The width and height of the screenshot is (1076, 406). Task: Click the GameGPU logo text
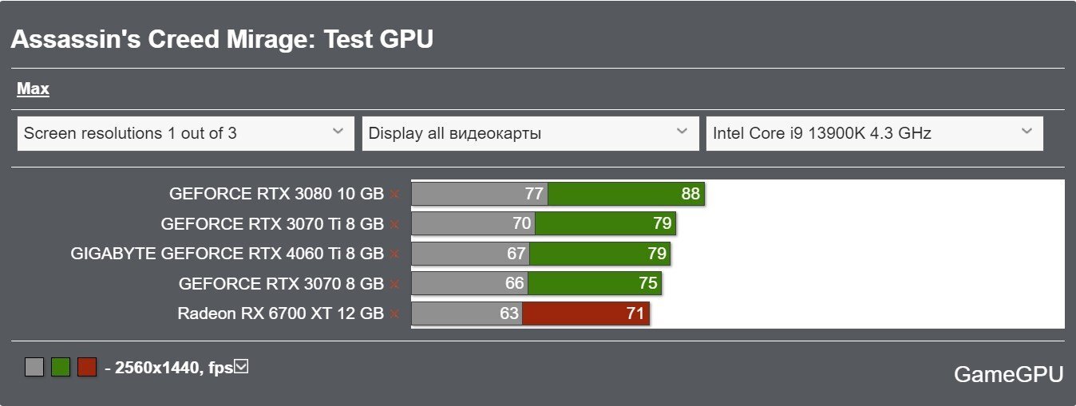[1009, 375]
